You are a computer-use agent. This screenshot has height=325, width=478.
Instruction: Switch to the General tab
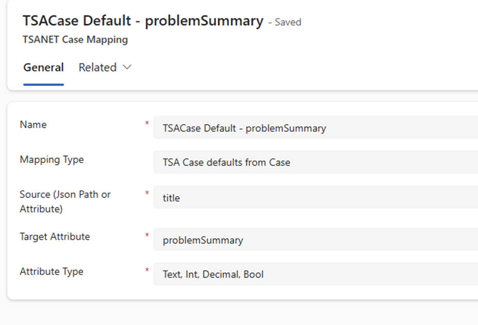pos(43,68)
